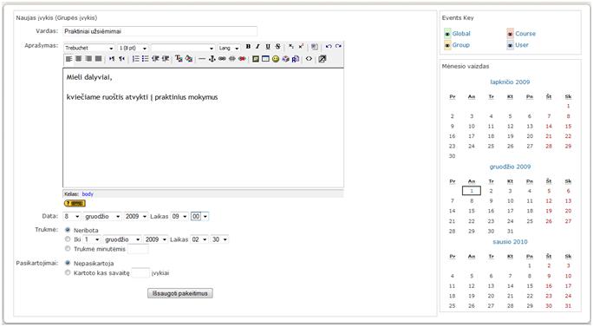This screenshot has height=327, width=593.
Task: Create an anchor in the text
Action: pos(212,59)
